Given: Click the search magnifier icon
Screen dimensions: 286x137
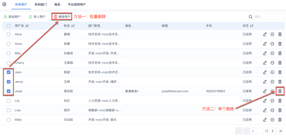Looking at the screenshot, I should tap(250, 17).
